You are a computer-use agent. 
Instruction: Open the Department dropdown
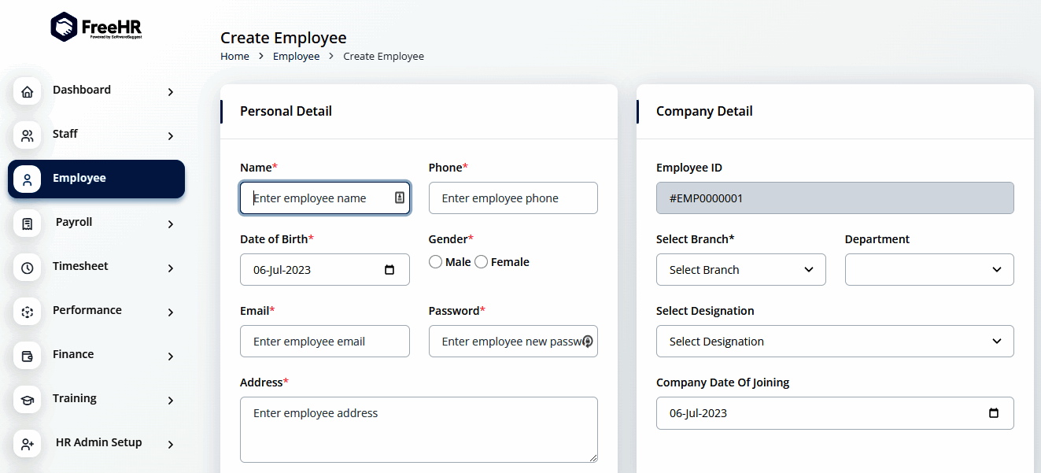click(x=928, y=270)
